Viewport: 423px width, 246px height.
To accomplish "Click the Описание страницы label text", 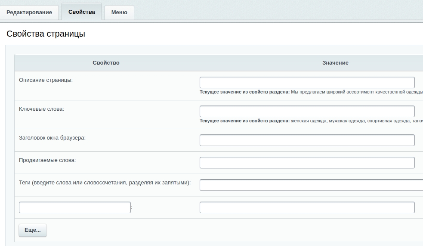I will [46, 80].
